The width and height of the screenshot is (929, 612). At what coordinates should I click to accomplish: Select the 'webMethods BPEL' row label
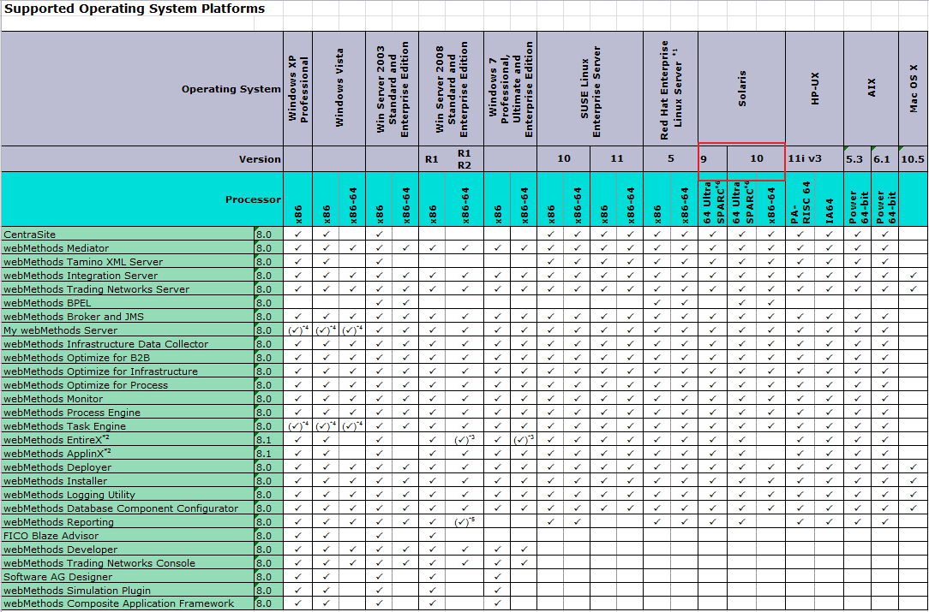[128, 303]
